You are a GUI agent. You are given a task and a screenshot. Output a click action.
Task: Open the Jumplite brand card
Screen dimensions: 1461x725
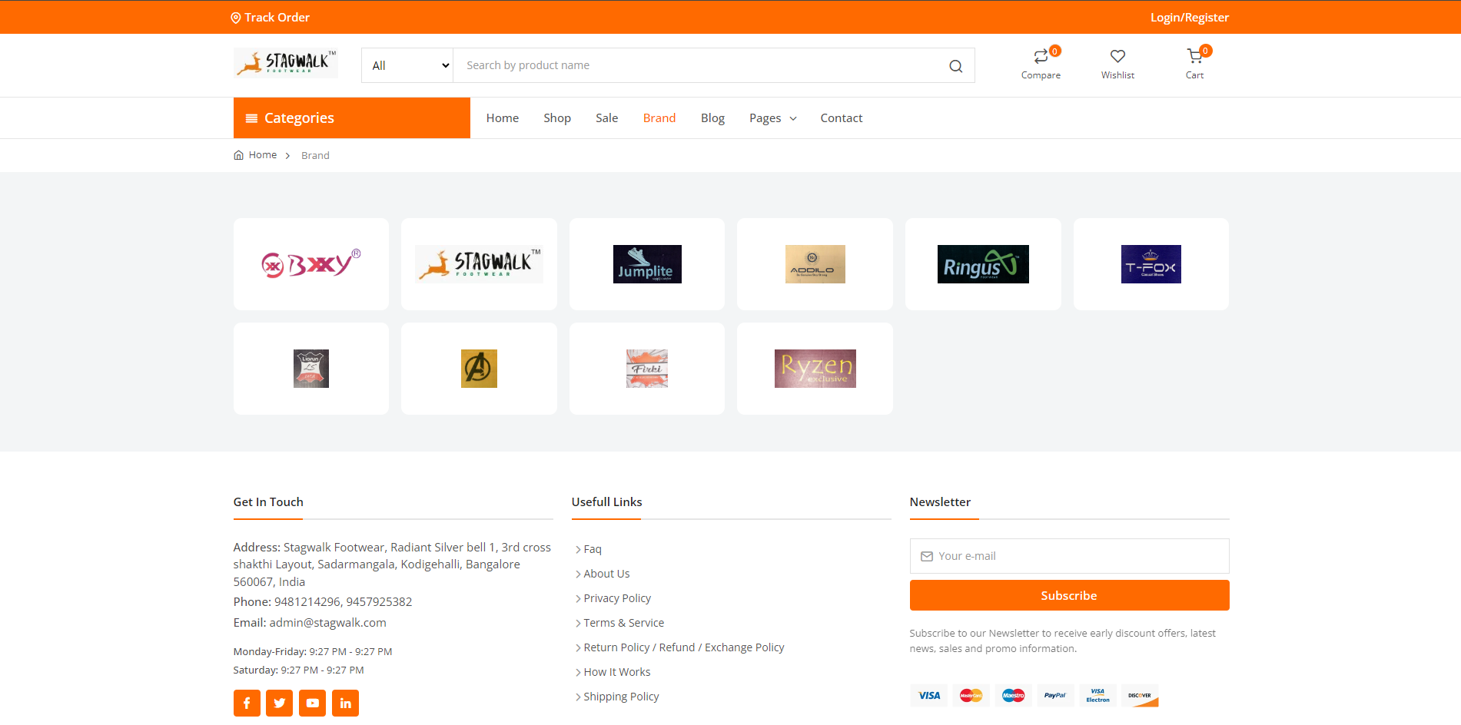[647, 264]
